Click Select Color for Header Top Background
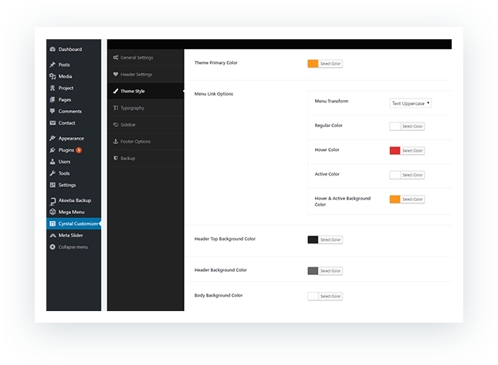This screenshot has width=498, height=365. click(330, 239)
